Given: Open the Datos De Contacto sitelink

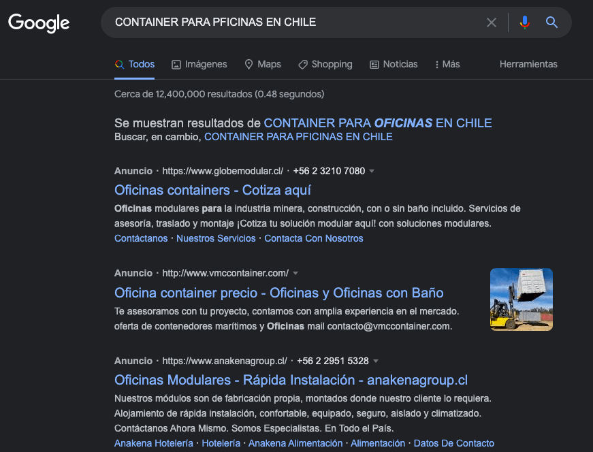Looking at the screenshot, I should pyautogui.click(x=454, y=443).
